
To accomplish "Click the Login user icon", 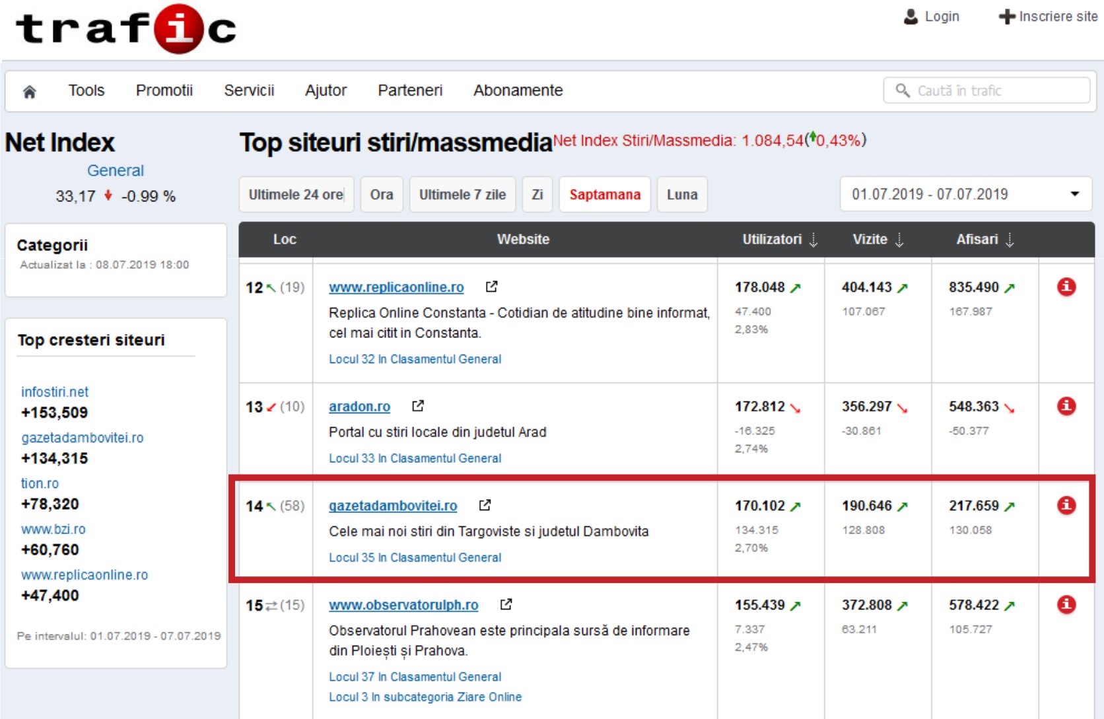I will (x=911, y=17).
